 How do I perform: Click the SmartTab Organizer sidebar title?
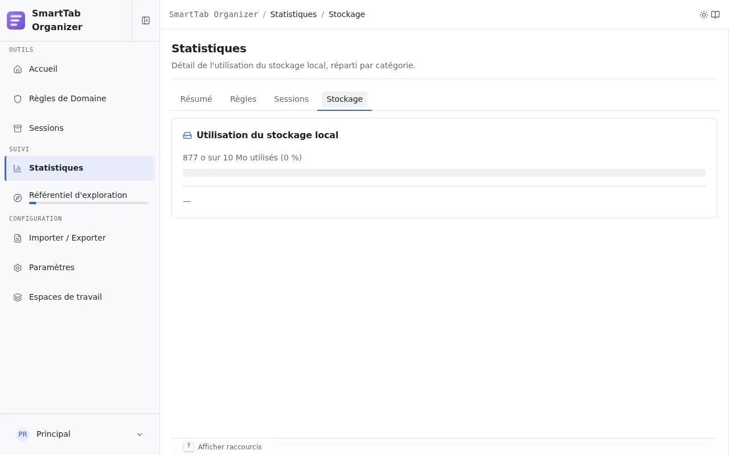pos(57,20)
